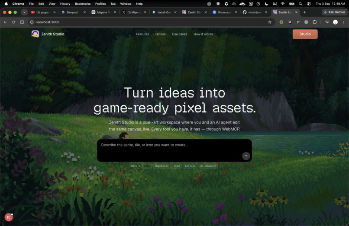
Task: Bookmark this page with the star icon
Action: [x=270, y=22]
